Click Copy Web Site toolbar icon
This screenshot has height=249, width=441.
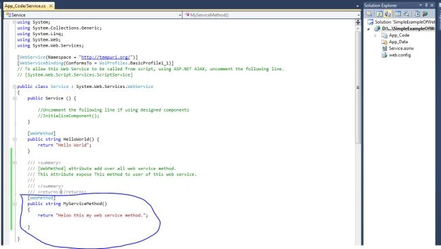click(x=417, y=14)
